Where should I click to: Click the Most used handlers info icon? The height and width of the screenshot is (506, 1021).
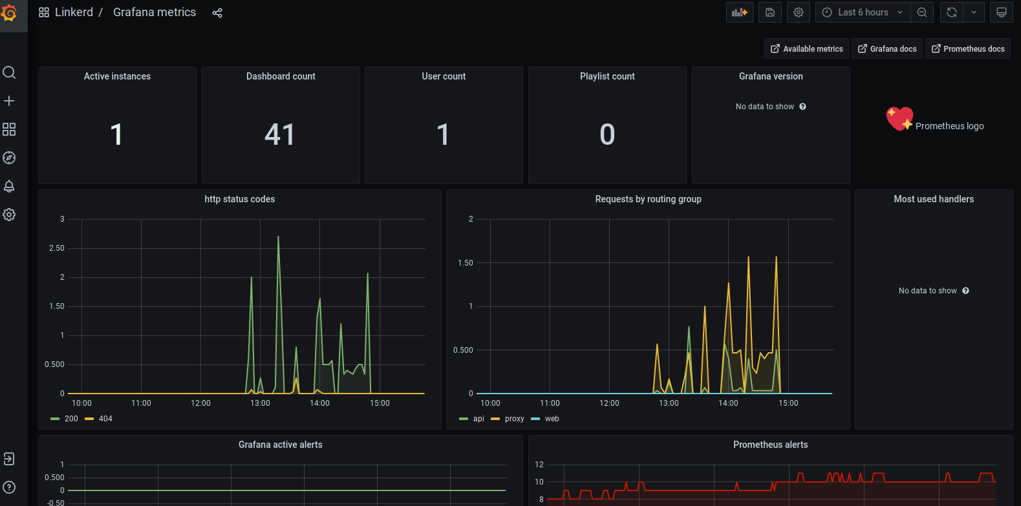tap(965, 291)
